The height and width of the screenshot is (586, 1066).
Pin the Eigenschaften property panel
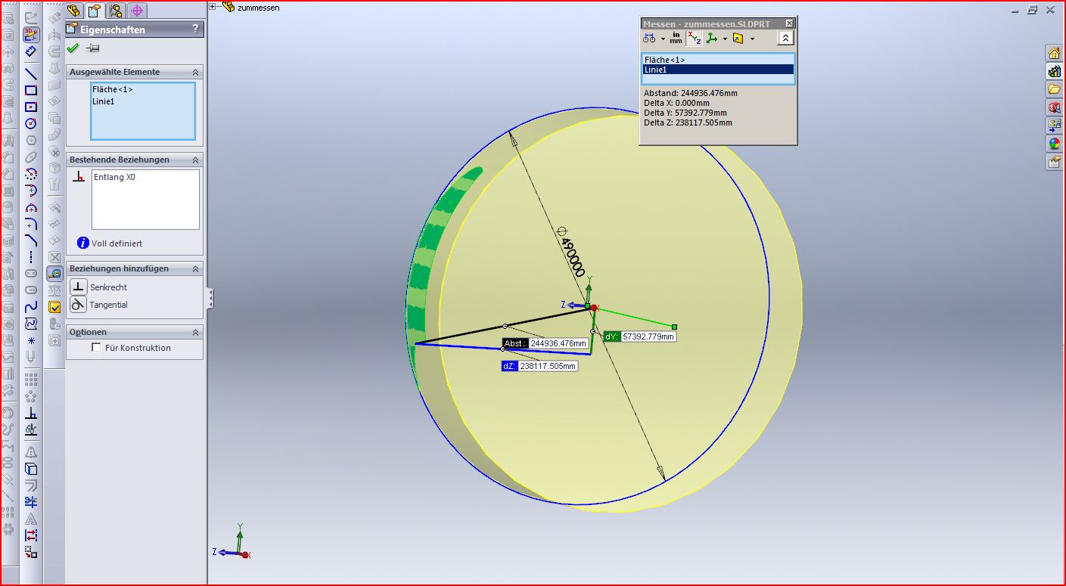93,48
